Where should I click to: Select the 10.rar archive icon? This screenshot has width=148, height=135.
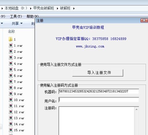11,100
